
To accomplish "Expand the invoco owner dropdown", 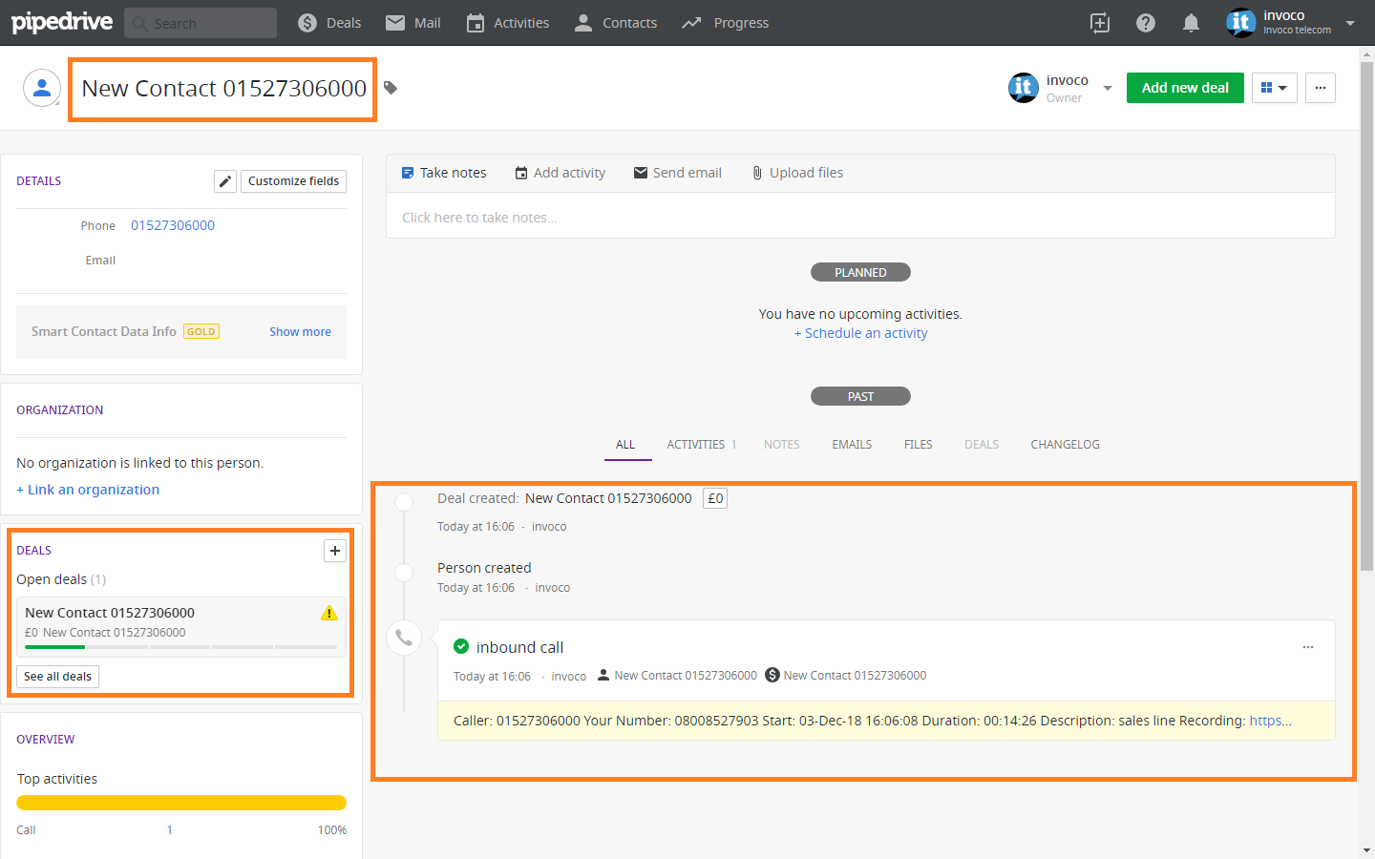I will point(1107,87).
